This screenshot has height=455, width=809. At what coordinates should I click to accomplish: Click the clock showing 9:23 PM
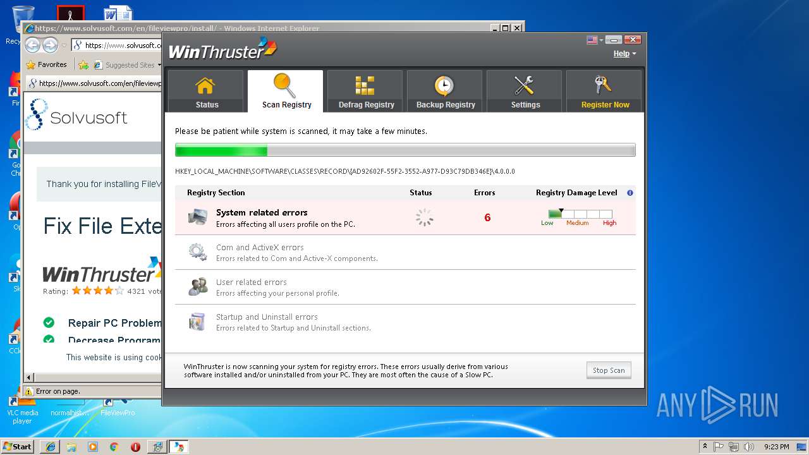pos(776,446)
